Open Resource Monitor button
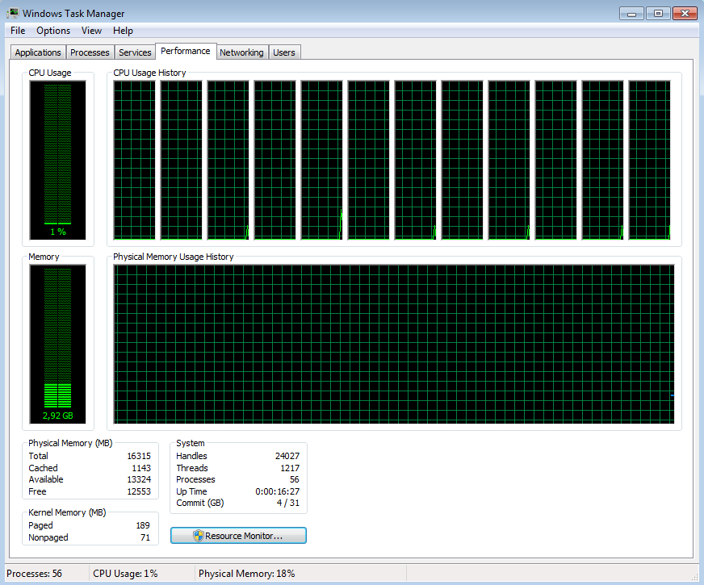704x585 pixels. pos(238,536)
